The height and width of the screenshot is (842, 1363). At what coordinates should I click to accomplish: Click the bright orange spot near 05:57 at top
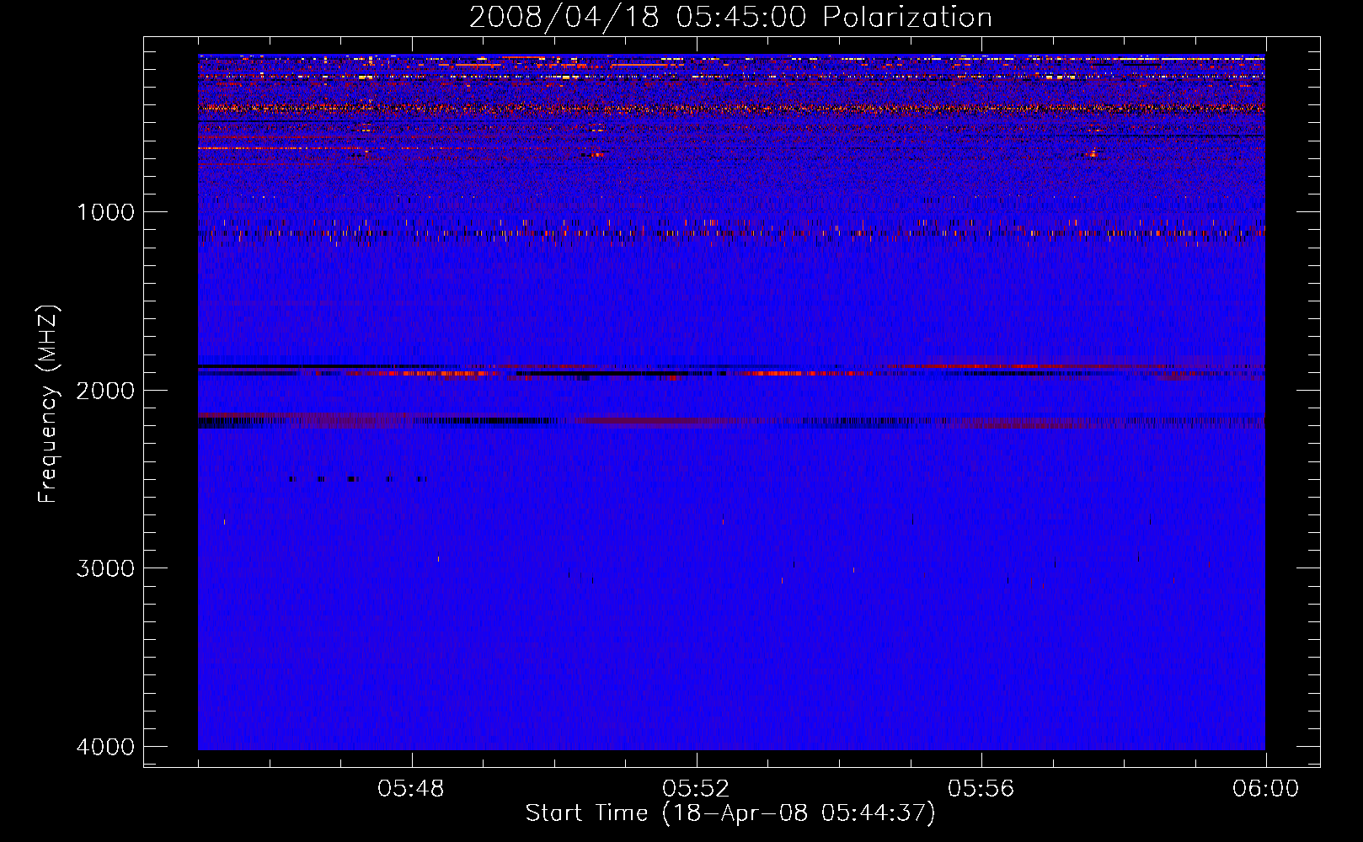(1093, 153)
